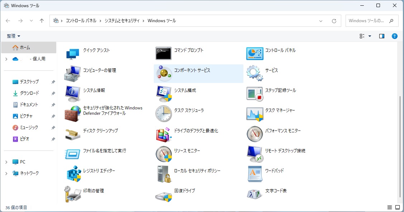Click the コンピューターの管理 toolbox icon

[x=73, y=74]
